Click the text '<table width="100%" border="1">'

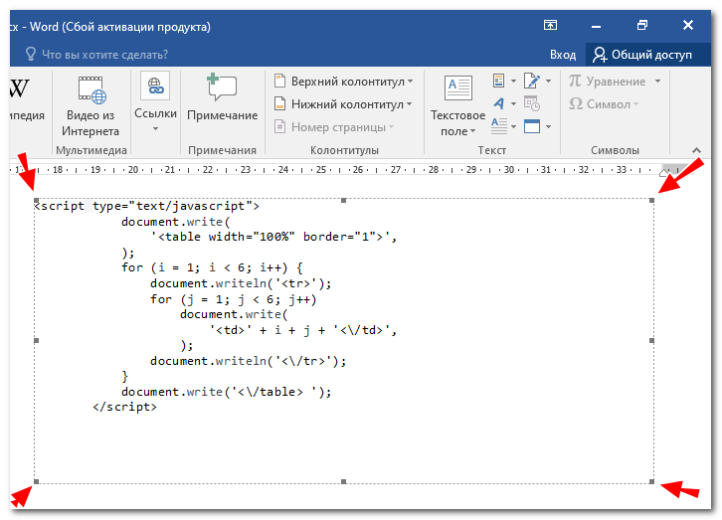pyautogui.click(x=271, y=237)
